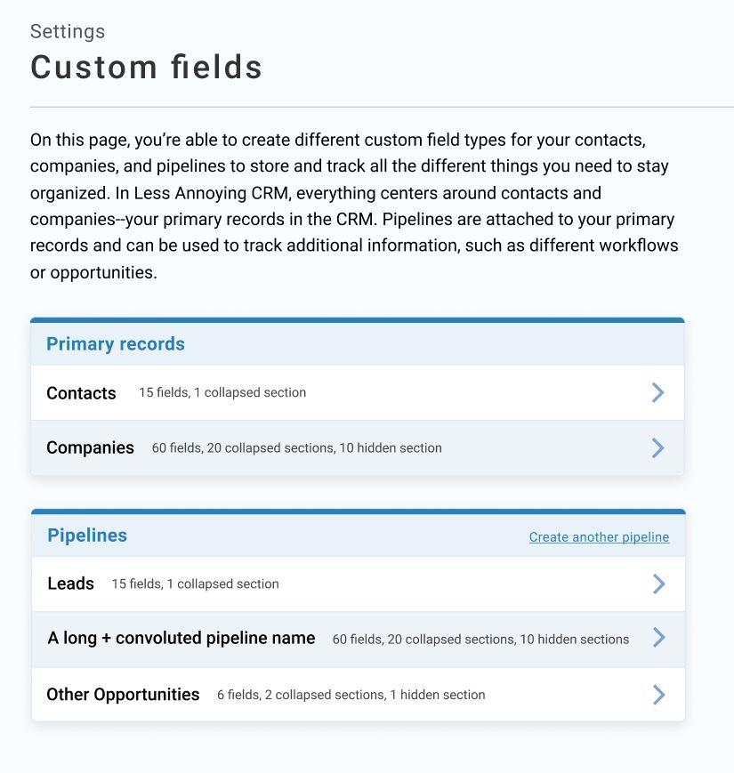
Task: Click the chevron beside A long + convoluted pipeline name
Action: pyautogui.click(x=658, y=638)
